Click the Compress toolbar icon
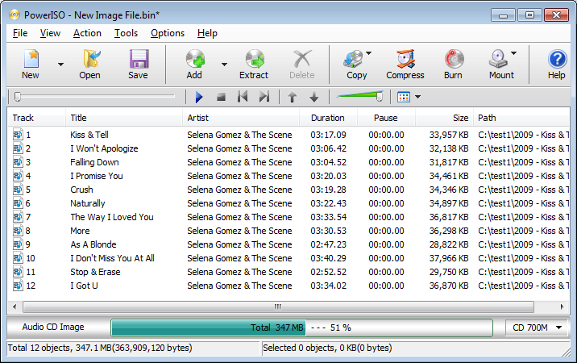The width and height of the screenshot is (577, 363). [x=405, y=59]
